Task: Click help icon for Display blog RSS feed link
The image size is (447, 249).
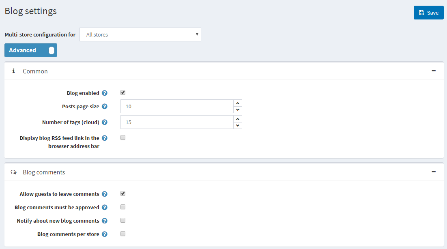Action: click(x=105, y=138)
